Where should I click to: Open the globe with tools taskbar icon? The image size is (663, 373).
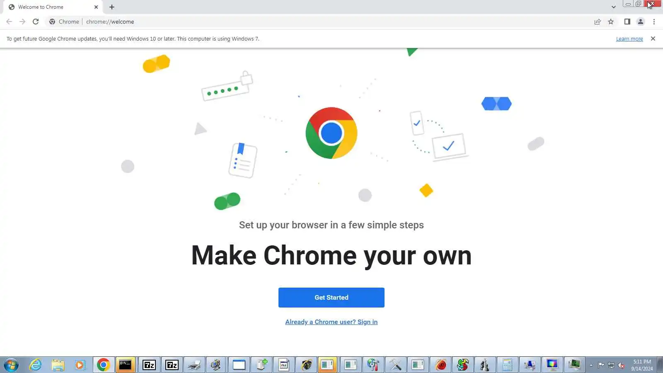[373, 365]
